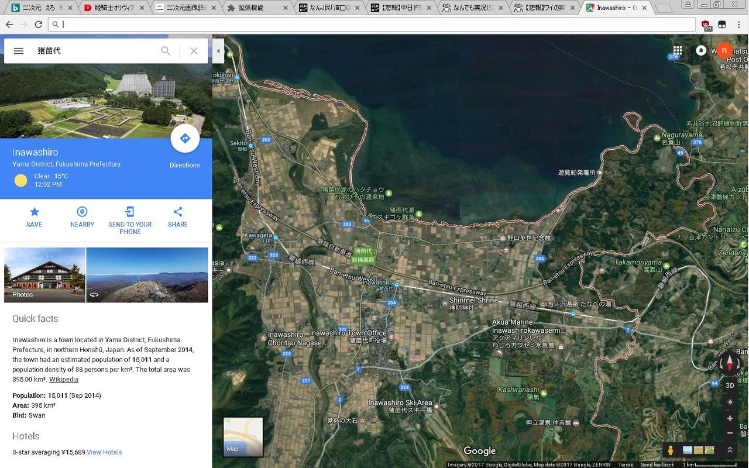This screenshot has width=749, height=468.
Task: Follow the Wikipedia link
Action: (64, 380)
